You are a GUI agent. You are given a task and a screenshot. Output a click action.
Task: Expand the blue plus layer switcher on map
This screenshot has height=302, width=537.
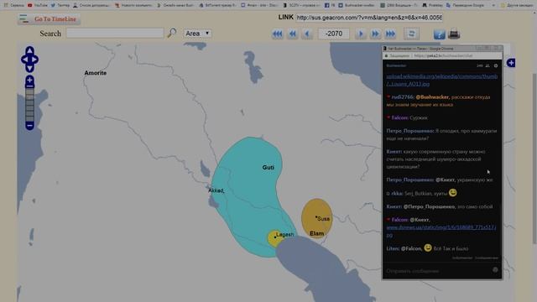click(511, 63)
